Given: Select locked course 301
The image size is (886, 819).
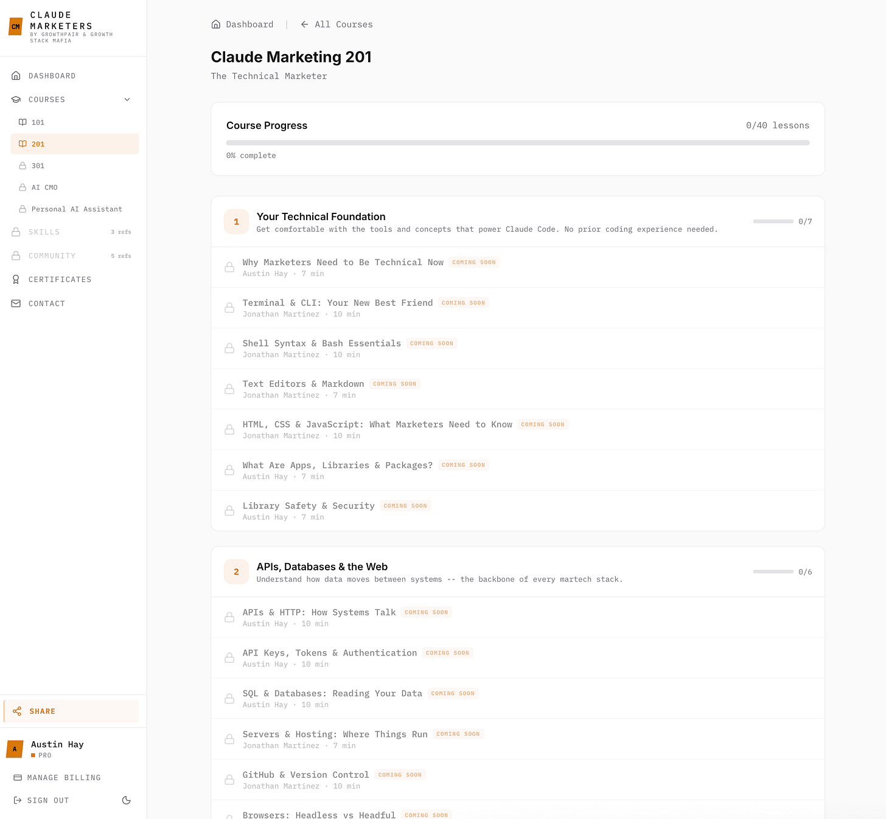Looking at the screenshot, I should point(75,165).
